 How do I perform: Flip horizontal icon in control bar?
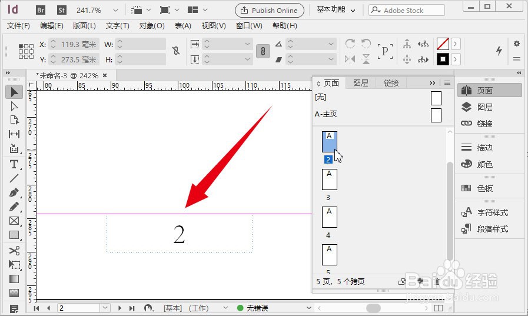pos(350,59)
